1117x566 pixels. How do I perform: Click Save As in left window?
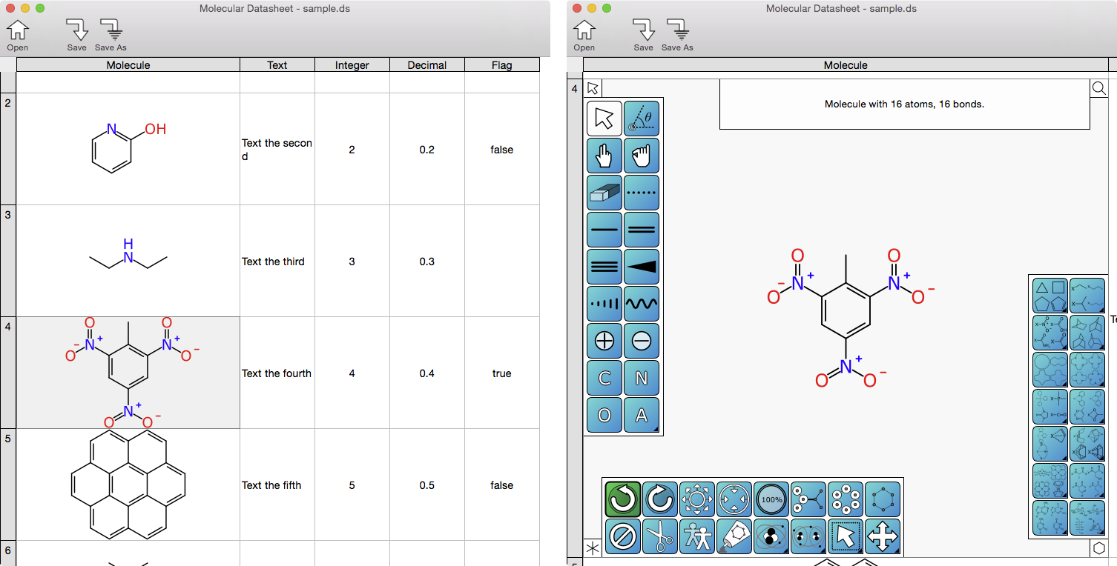tap(111, 35)
